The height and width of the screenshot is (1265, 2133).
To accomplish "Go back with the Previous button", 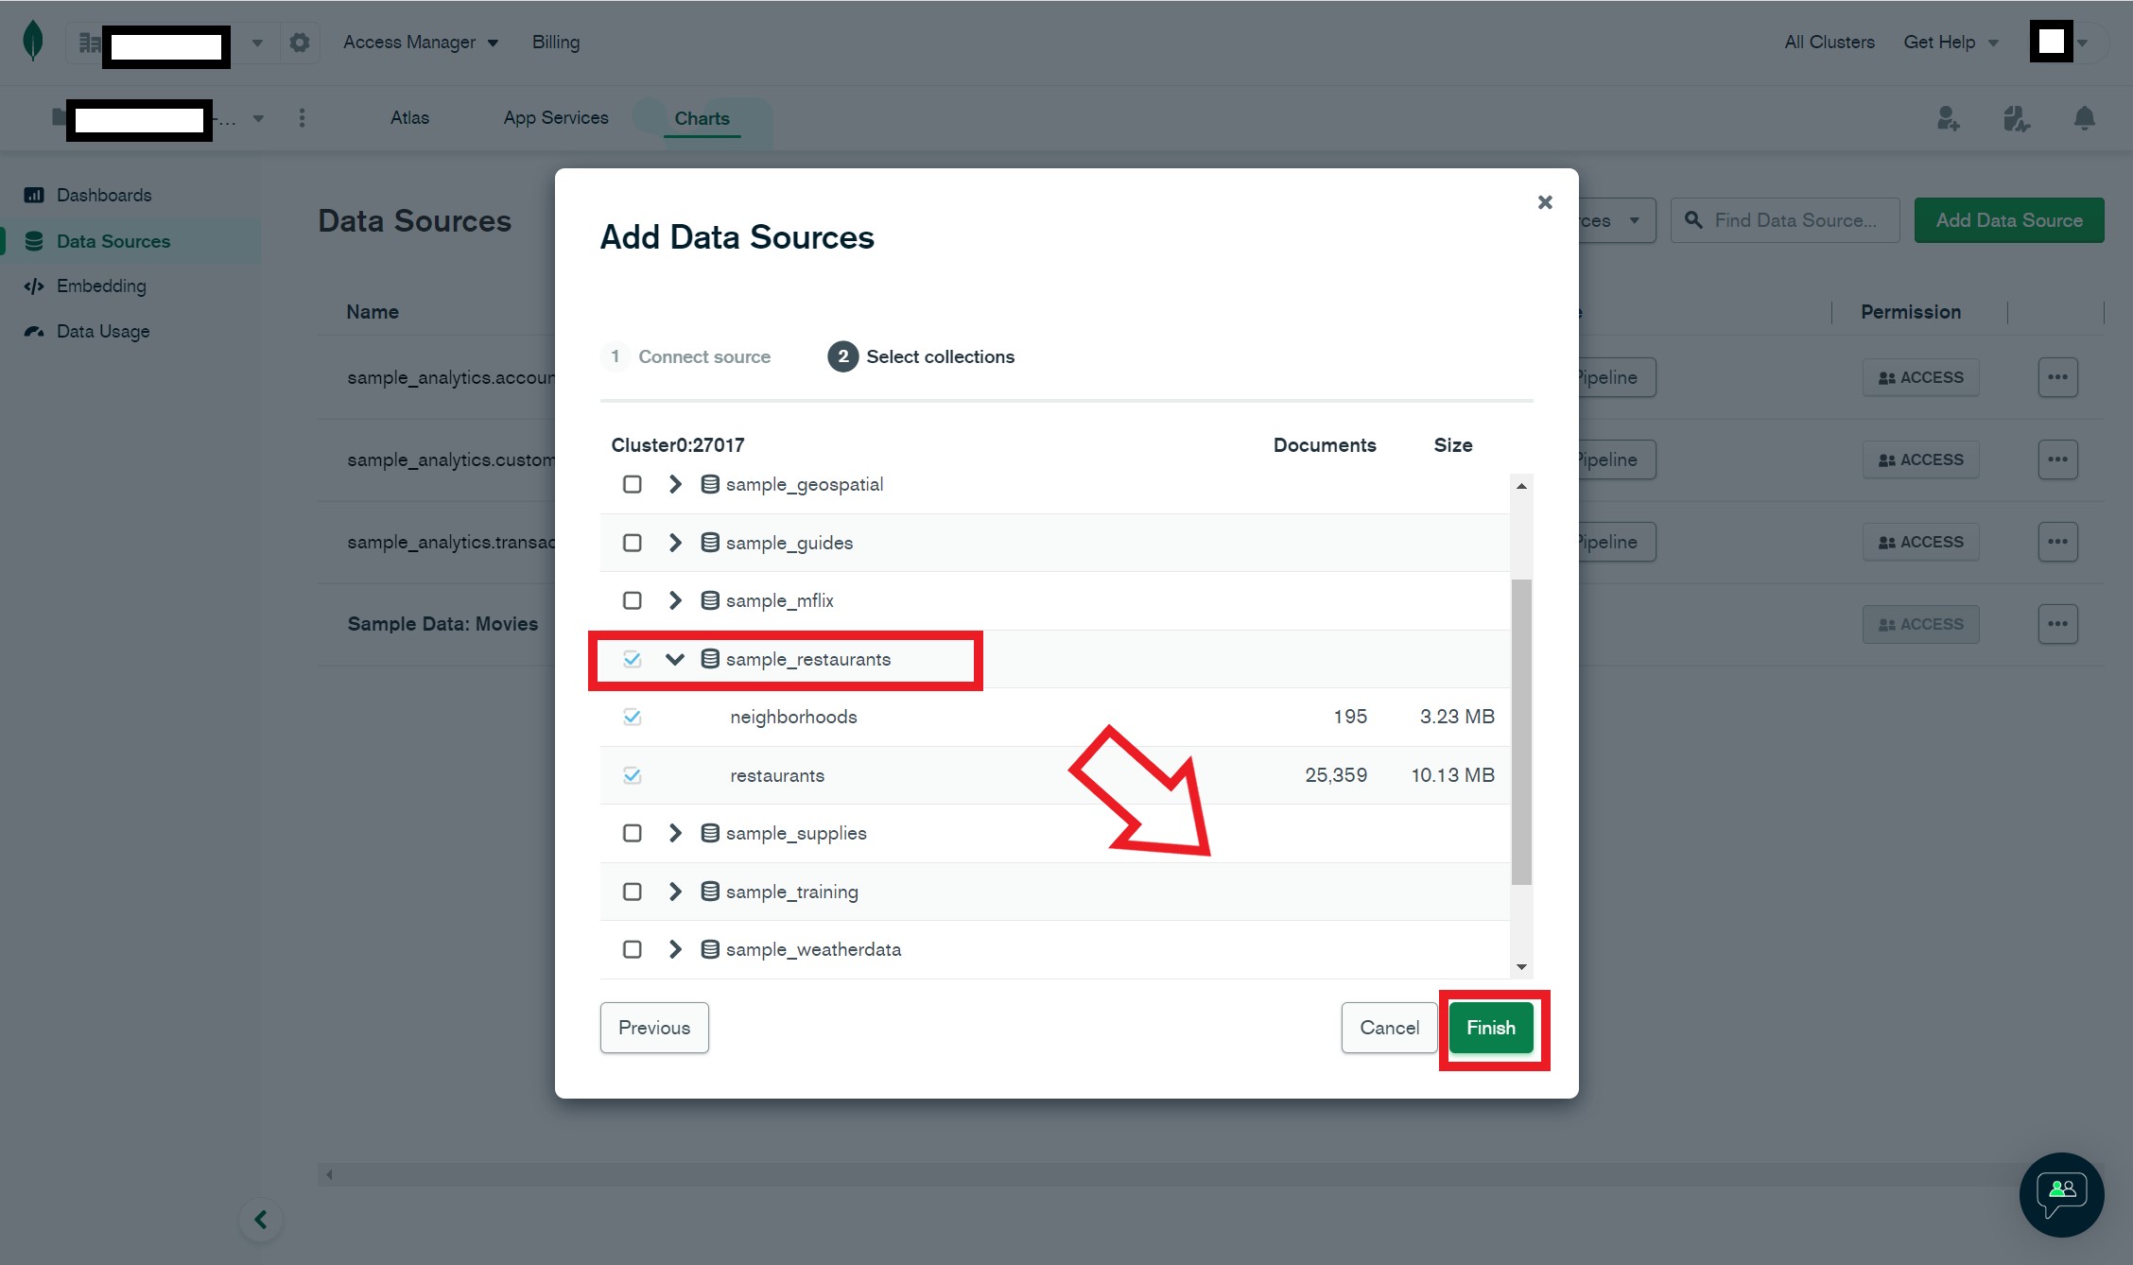I will [x=654, y=1028].
